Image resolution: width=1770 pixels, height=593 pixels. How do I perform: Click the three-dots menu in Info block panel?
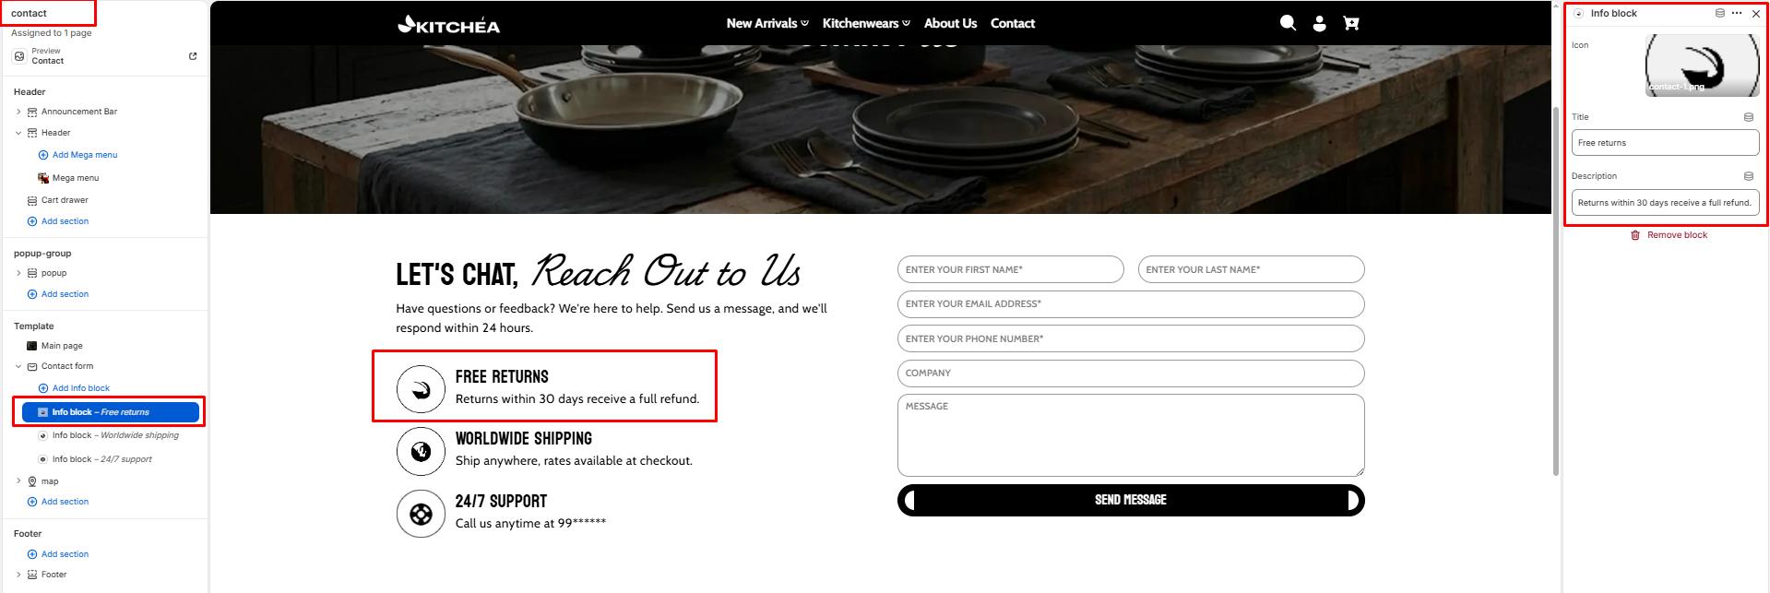pos(1737,14)
